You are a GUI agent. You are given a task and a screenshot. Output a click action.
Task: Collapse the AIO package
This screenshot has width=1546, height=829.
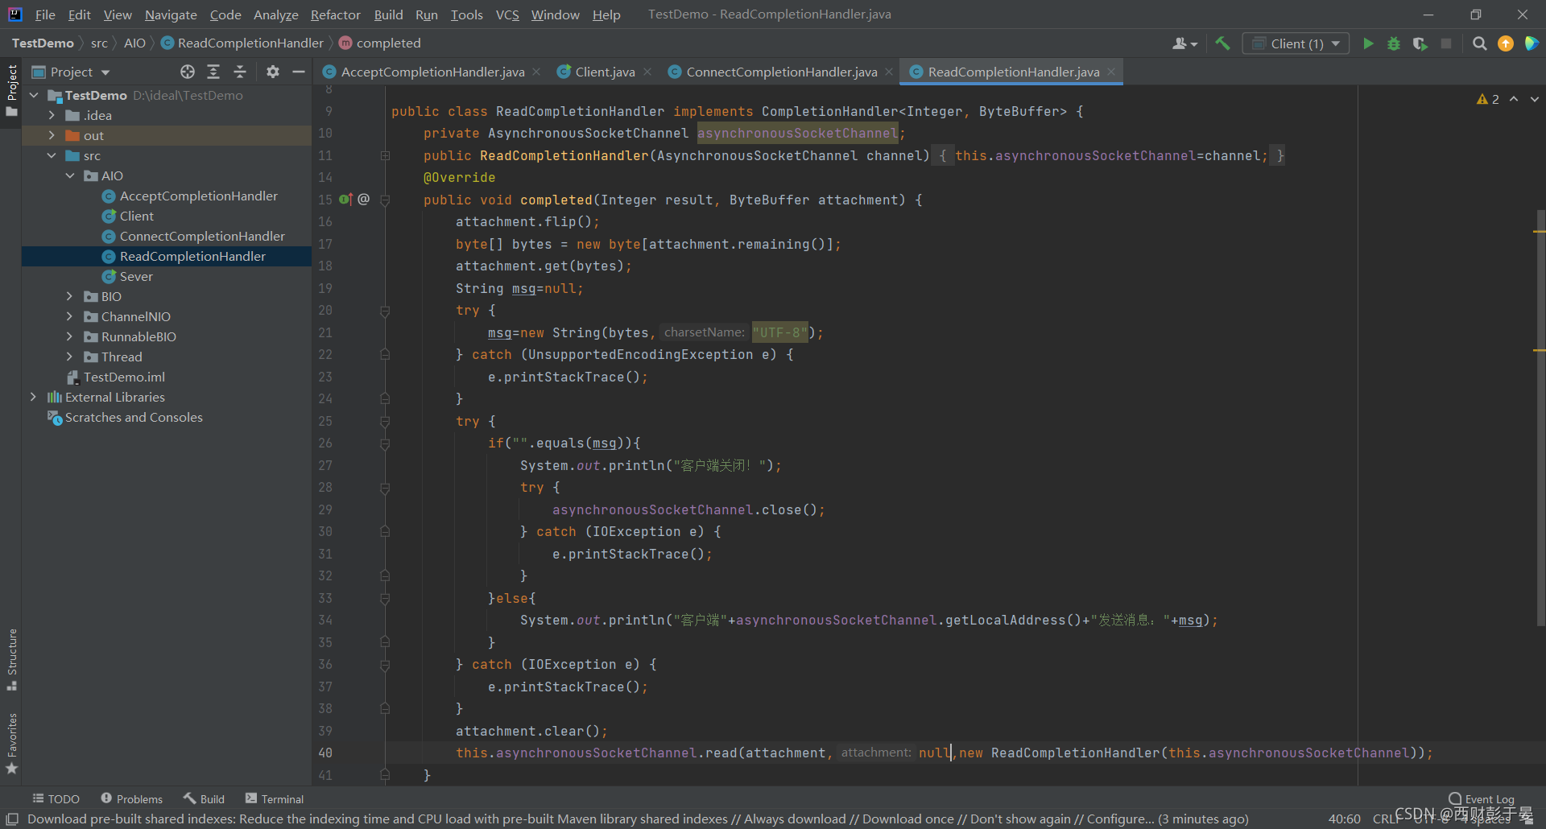[70, 175]
